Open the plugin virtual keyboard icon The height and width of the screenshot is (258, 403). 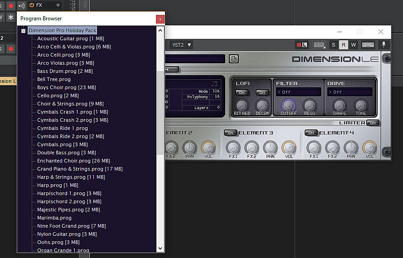(x=368, y=45)
